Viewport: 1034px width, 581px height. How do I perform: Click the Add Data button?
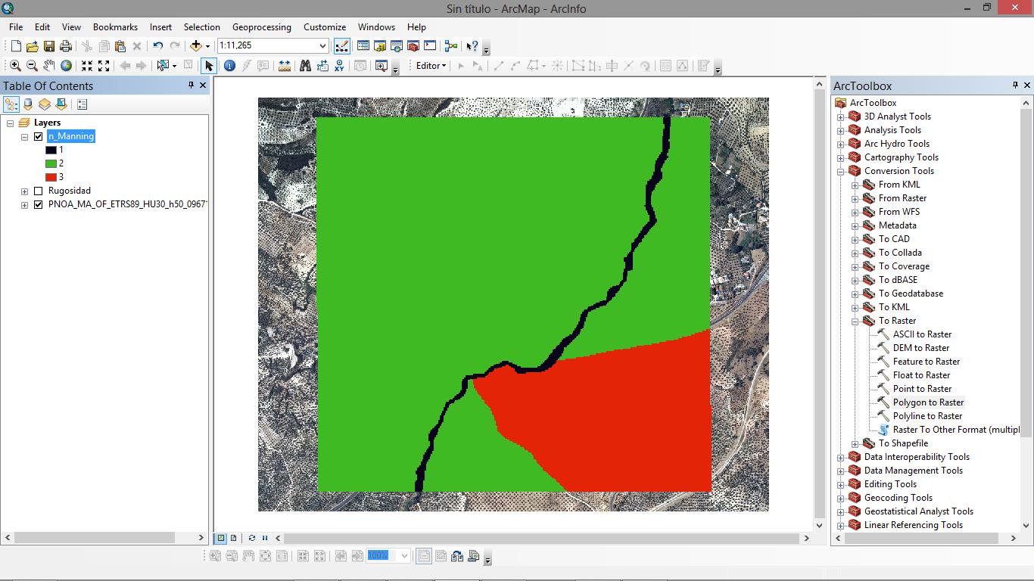tap(196, 46)
